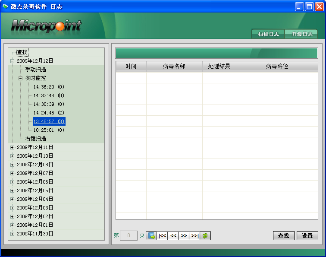This screenshot has height=257, width=326.
Task: Click the 病毒路径 column header
Action: [x=277, y=67]
